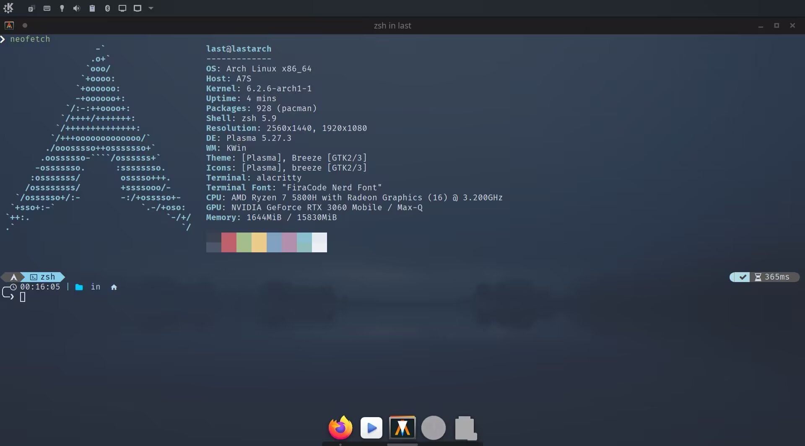Image resolution: width=805 pixels, height=446 pixels.
Task: Click the 'Icons: [Plasma], breeze' line
Action: point(286,168)
